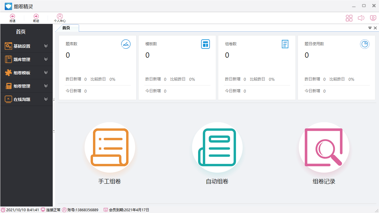This screenshot has height=213, width=379.
Task: Open 手工组卷 orange scroll icon
Action: click(110, 147)
